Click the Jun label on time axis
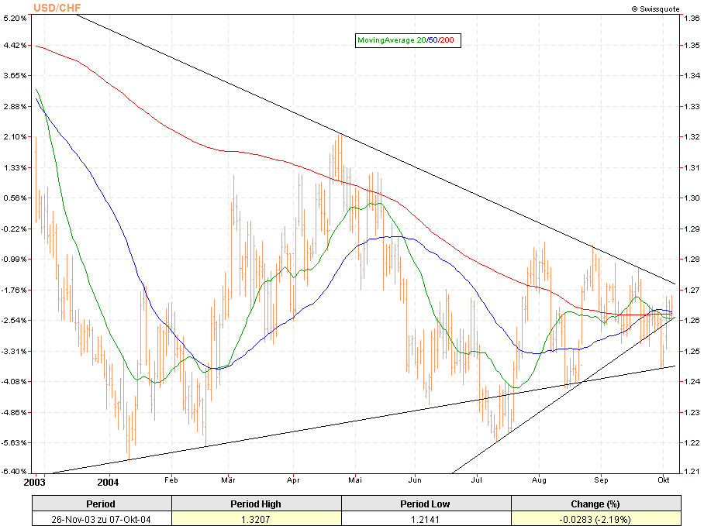Image resolution: width=711 pixels, height=526 pixels. tap(415, 480)
